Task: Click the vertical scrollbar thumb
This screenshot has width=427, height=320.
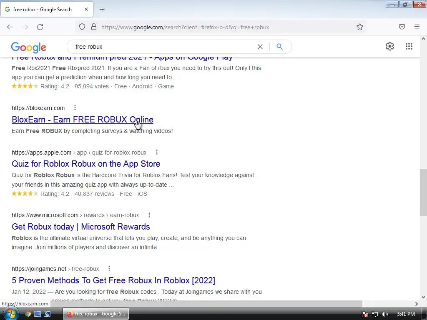Action: [423, 192]
